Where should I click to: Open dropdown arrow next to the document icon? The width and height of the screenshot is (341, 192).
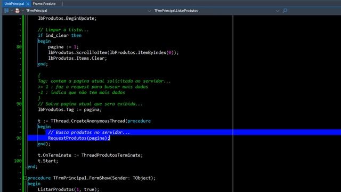(x=22, y=11)
